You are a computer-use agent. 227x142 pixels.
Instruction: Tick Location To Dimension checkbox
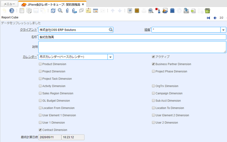(153, 108)
